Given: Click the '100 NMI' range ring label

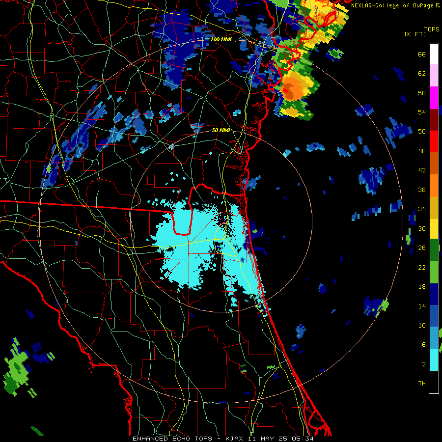Looking at the screenshot, I should click(x=221, y=39).
